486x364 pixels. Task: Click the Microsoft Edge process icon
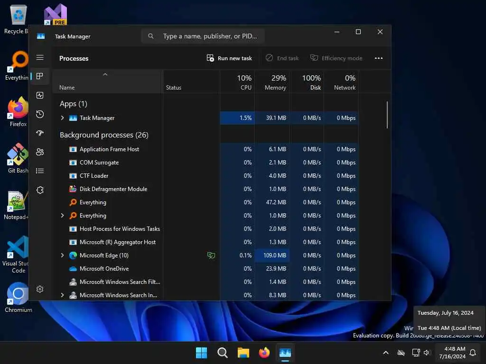[73, 255]
